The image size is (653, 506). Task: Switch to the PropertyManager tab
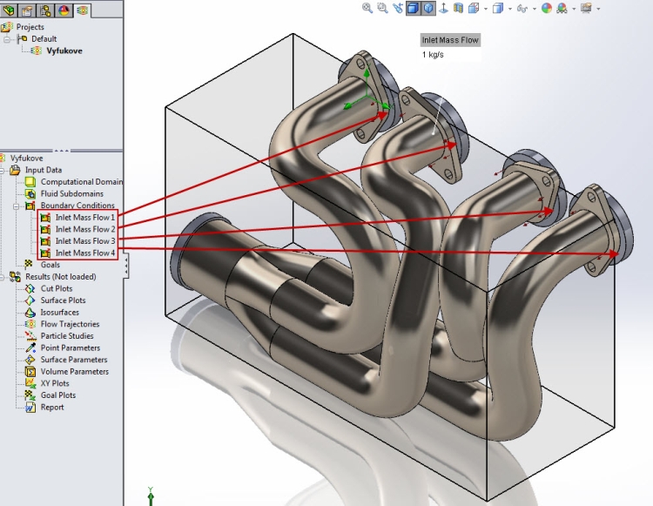(28, 10)
